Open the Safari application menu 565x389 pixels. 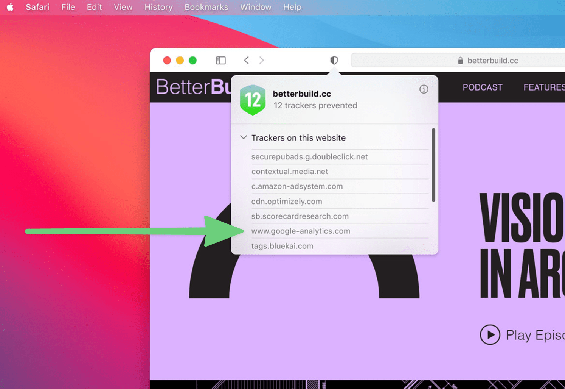click(x=37, y=7)
